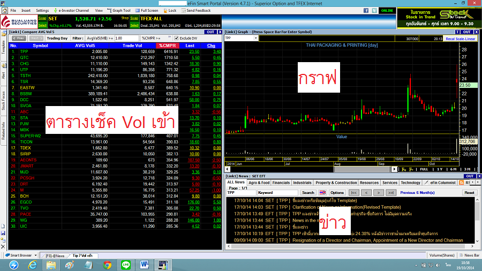Viewport: 482px width, 271px height.
Task: Open the eFin Columnist tab
Action: 440,183
